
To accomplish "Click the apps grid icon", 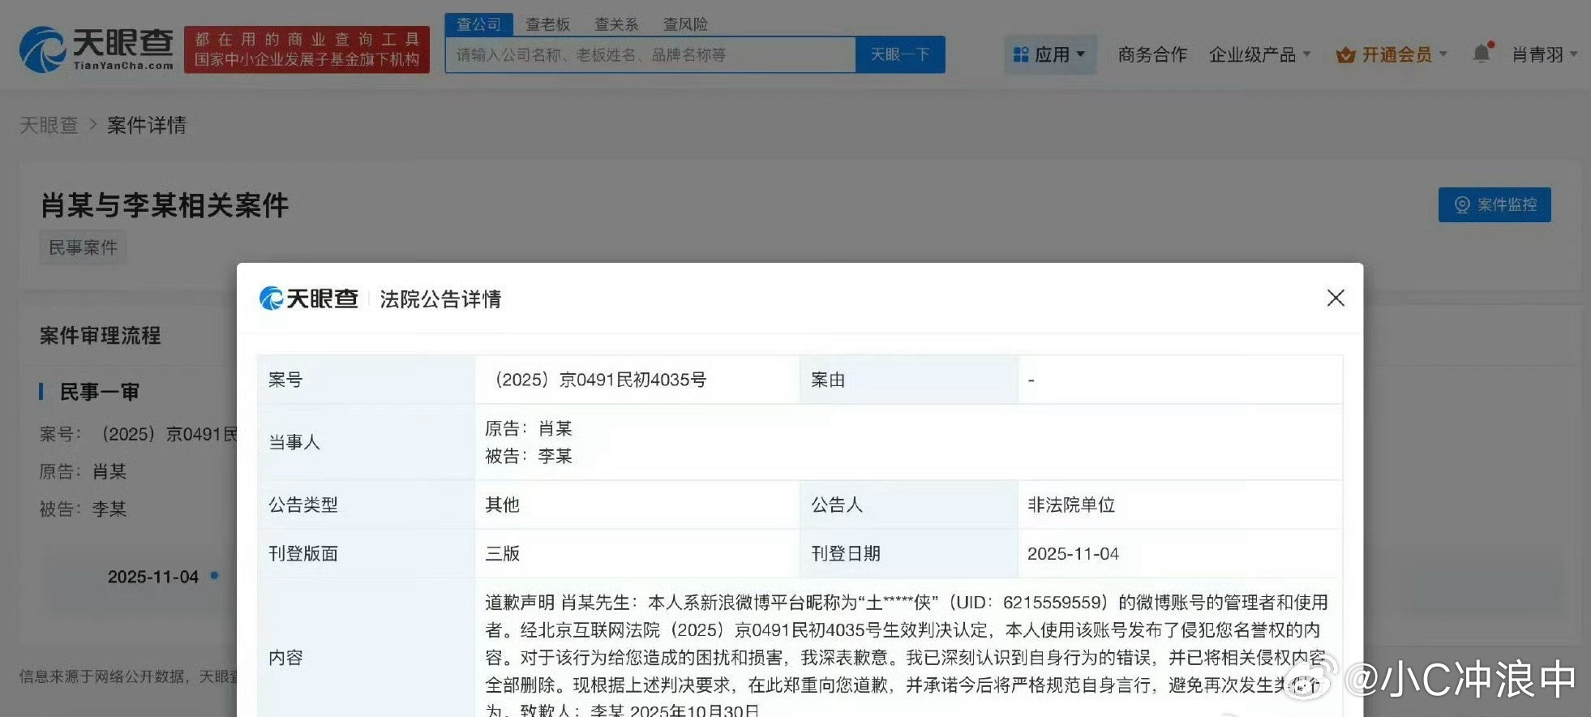I will click(1021, 54).
